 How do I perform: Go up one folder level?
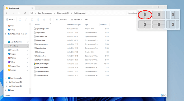click(x=19, y=13)
